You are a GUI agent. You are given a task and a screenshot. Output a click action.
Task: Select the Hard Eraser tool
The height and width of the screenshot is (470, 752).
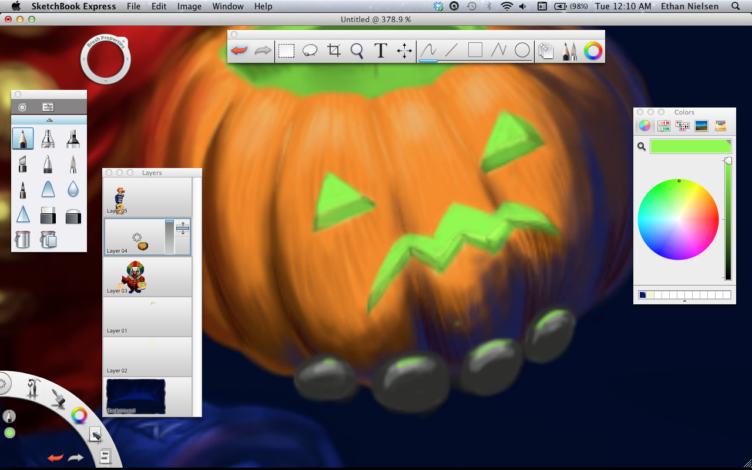point(48,214)
